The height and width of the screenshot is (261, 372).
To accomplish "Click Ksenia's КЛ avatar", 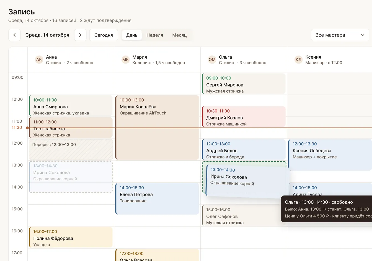I will click(x=298, y=60).
